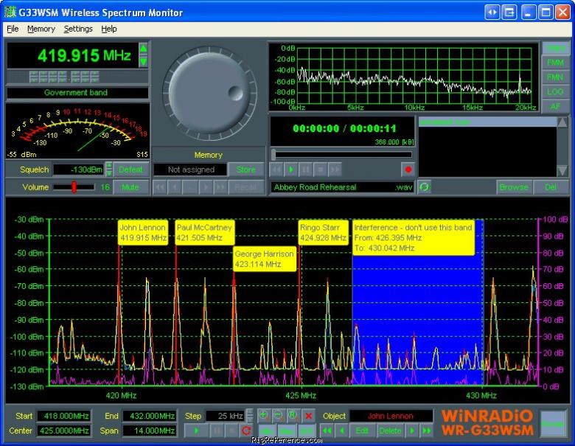The width and height of the screenshot is (575, 446).
Task: Store the frequency to memory
Action: (245, 170)
